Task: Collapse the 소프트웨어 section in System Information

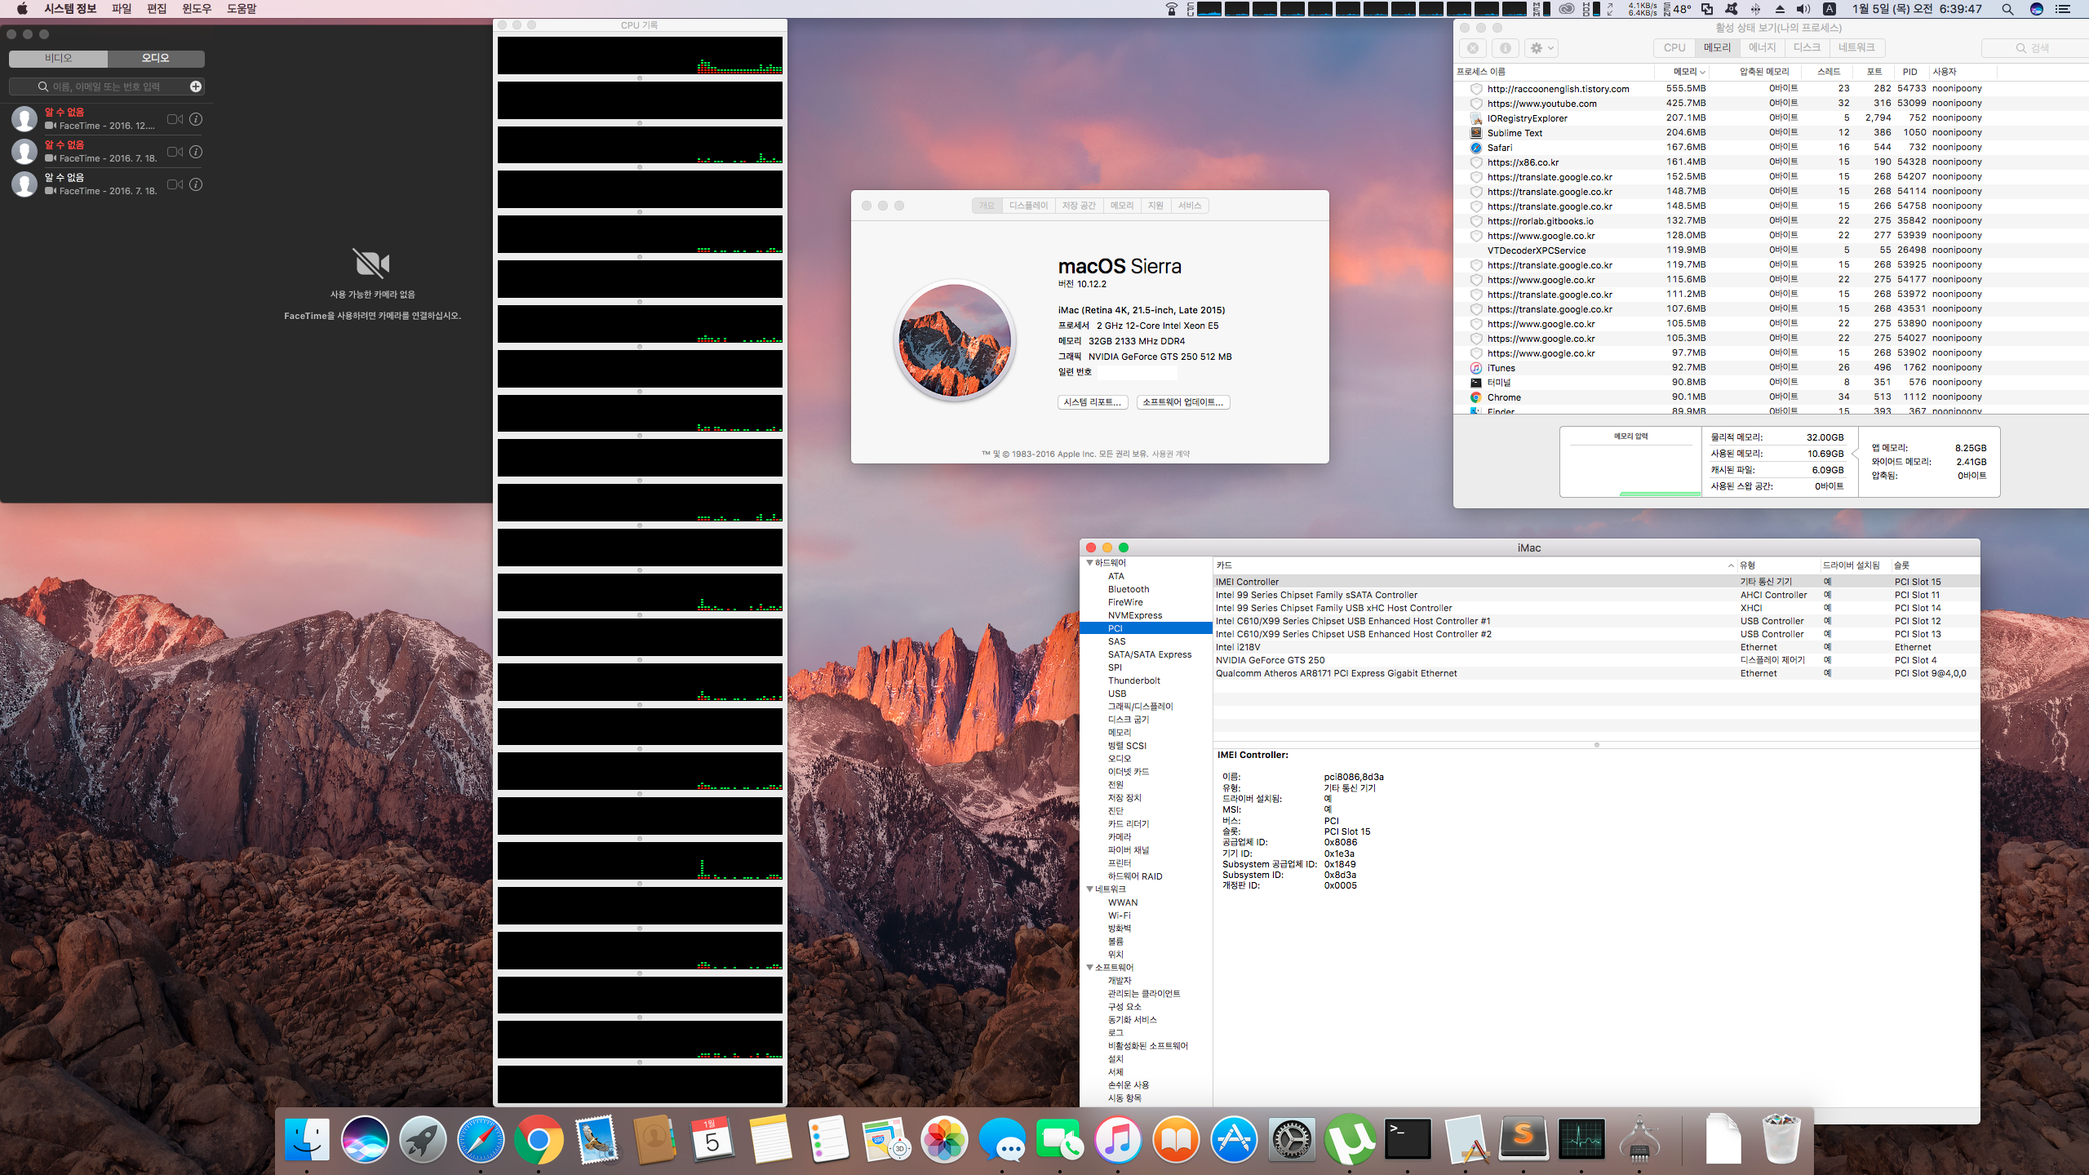Action: pos(1089,968)
